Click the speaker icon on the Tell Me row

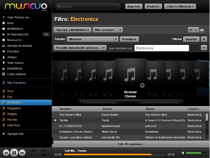(x=55, y=120)
